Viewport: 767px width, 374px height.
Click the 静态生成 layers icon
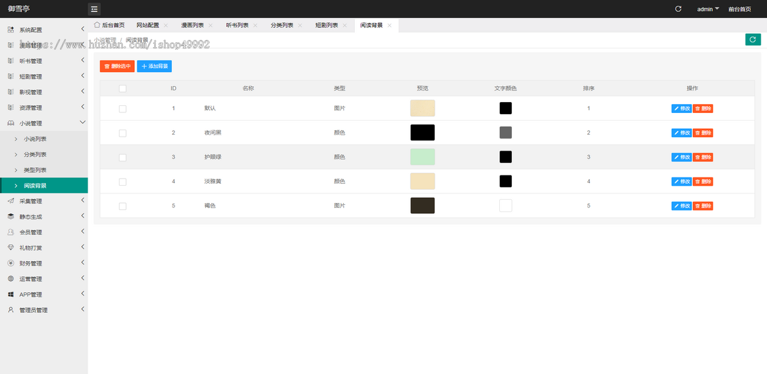(11, 216)
